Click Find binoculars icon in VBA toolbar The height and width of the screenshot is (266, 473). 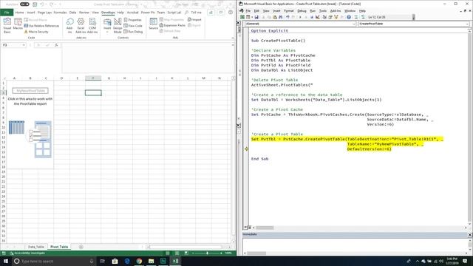pyautogui.click(x=281, y=17)
